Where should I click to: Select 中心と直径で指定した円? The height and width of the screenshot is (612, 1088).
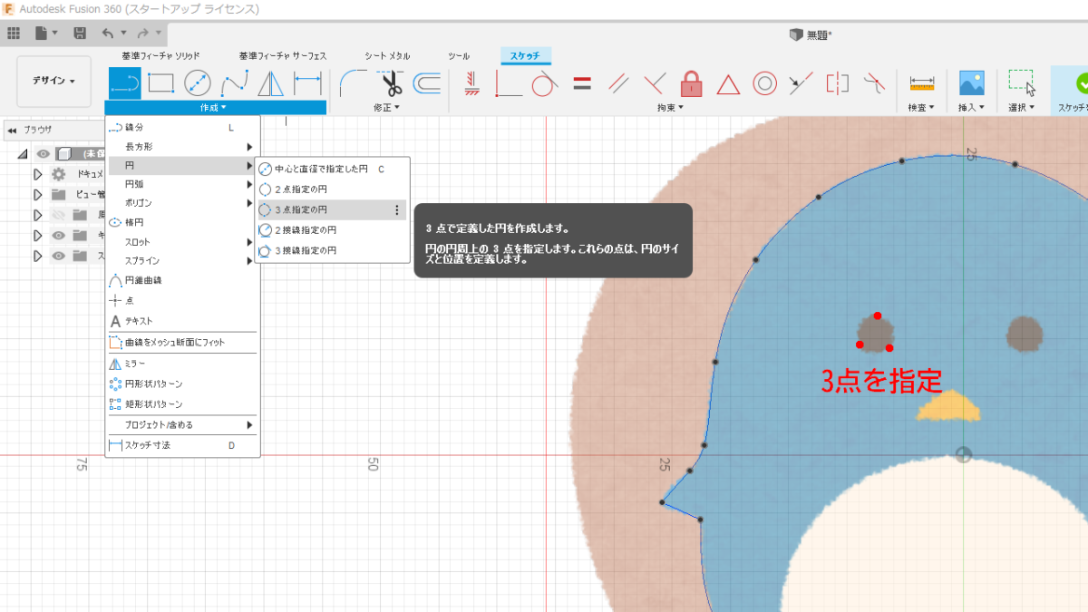332,170
